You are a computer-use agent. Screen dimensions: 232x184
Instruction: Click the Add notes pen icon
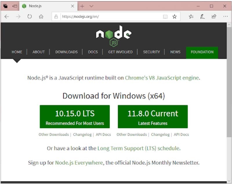[x=202, y=16]
